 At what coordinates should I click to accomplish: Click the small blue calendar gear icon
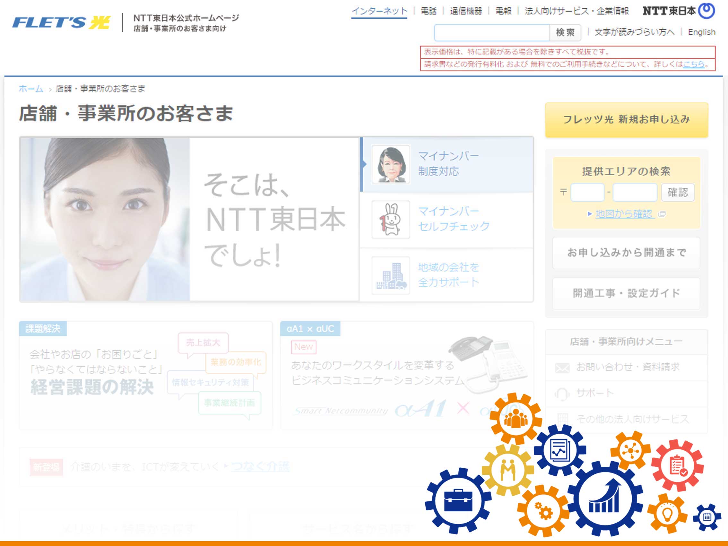point(707,517)
